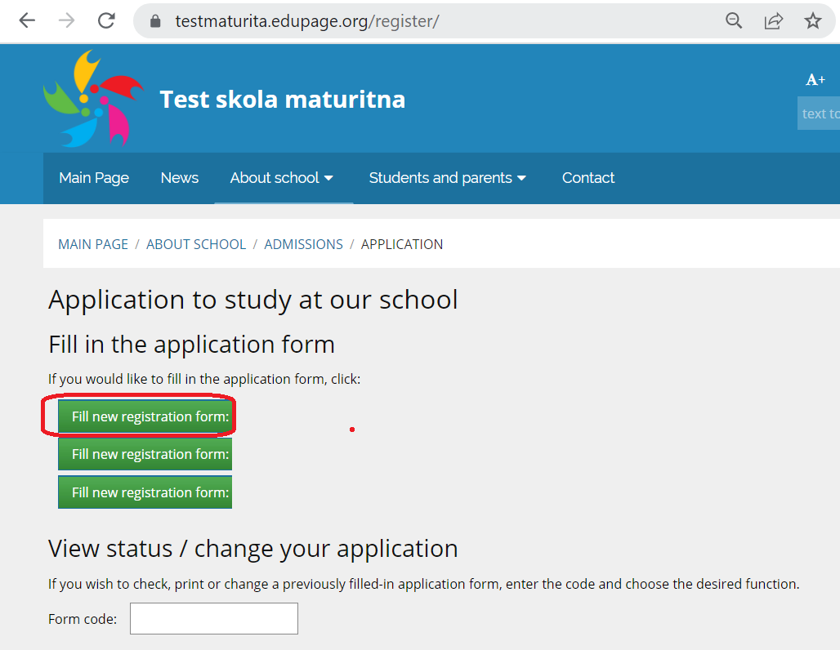
Task: Open the Main Page menu item
Action: coord(94,178)
